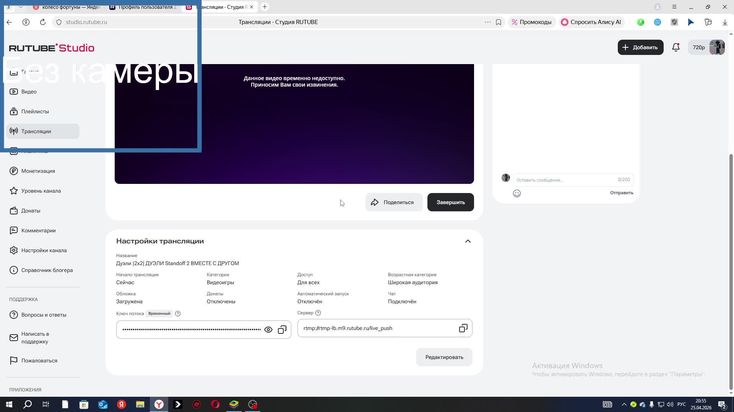Screen dimensions: 734x412
Task: Bookmark this page in address bar
Action: 499,22
